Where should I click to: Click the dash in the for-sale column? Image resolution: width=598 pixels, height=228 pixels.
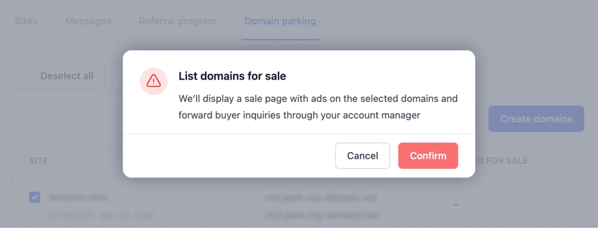click(x=456, y=205)
